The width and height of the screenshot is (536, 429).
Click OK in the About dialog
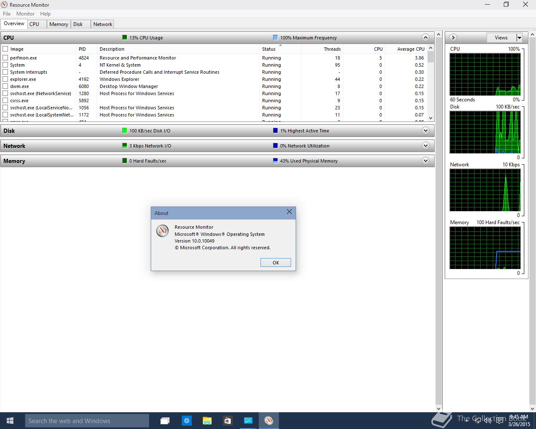point(276,262)
